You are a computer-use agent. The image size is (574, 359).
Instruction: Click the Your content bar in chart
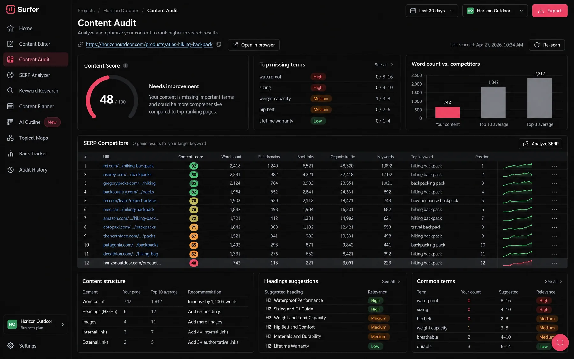coord(447,112)
